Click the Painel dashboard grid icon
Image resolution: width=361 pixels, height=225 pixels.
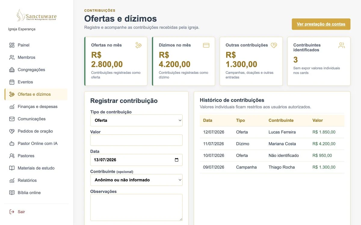pyautogui.click(x=12, y=45)
